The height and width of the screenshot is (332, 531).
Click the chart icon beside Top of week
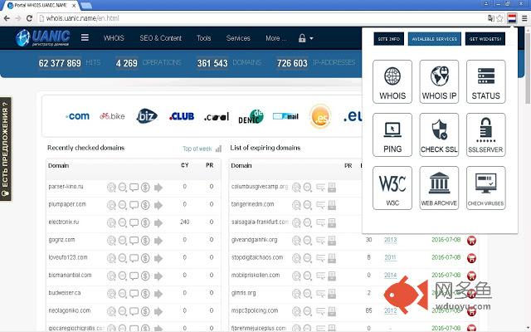pos(218,149)
